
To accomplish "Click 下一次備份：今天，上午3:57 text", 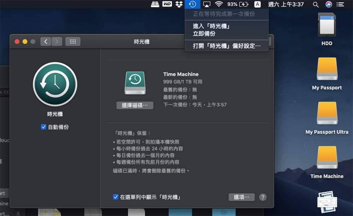I will pyautogui.click(x=195, y=105).
